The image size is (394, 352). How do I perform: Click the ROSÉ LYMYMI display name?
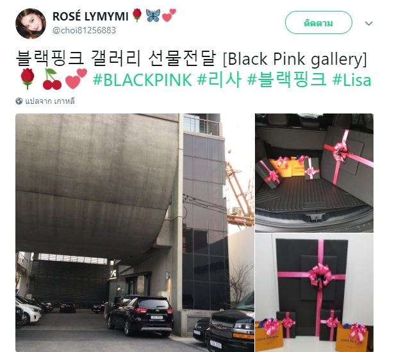(90, 17)
